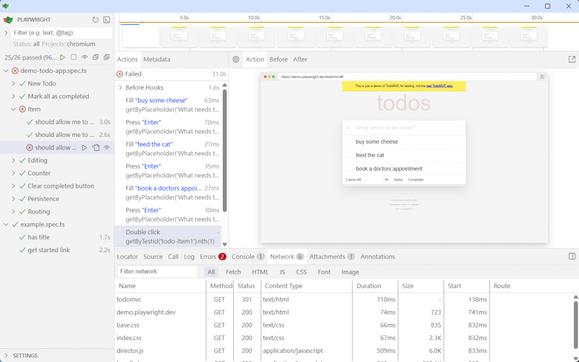Click the Playwright masks logo

pyautogui.click(x=8, y=20)
